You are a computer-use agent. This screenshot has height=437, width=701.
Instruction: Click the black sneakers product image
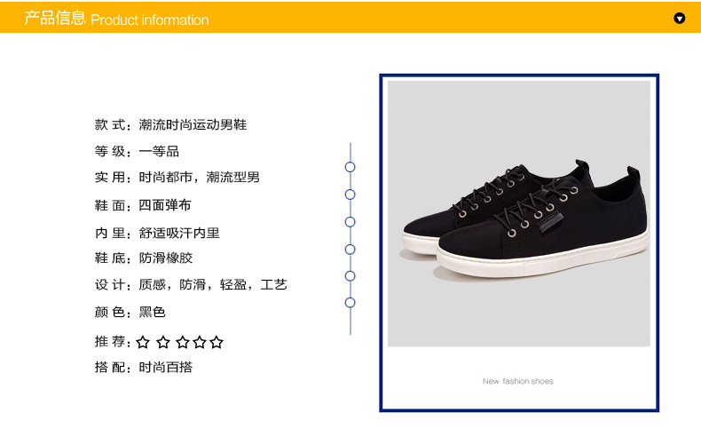click(518, 213)
